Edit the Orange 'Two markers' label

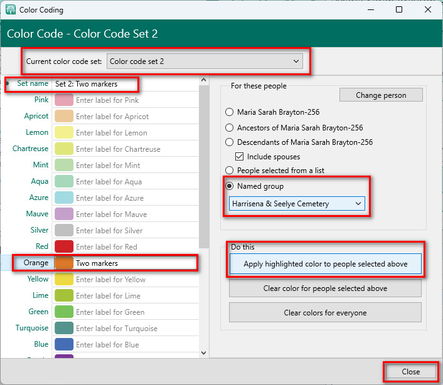tap(135, 263)
